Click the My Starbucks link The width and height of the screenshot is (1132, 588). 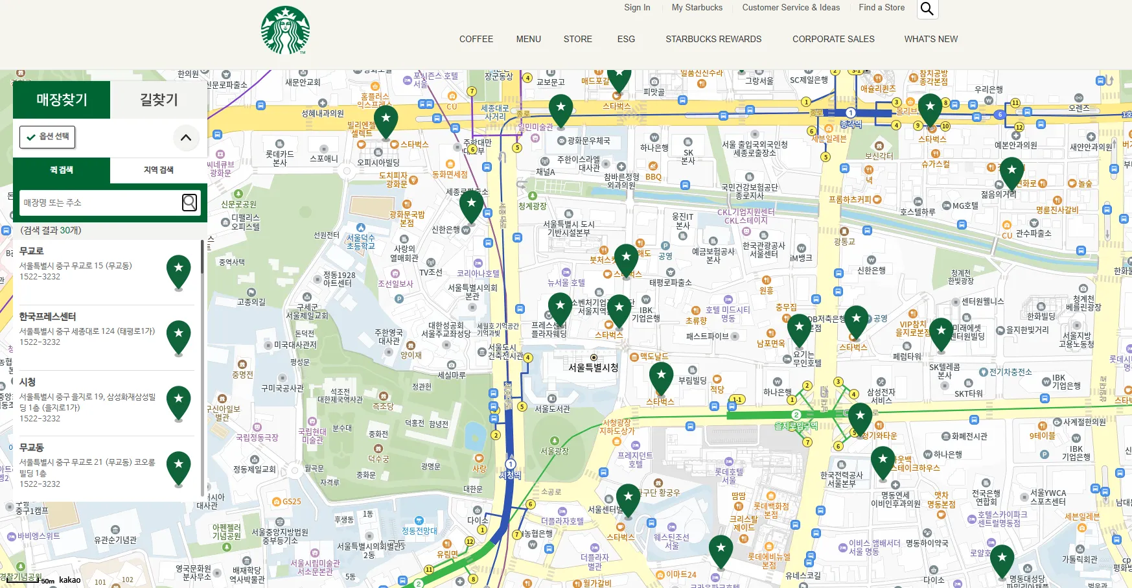697,8
